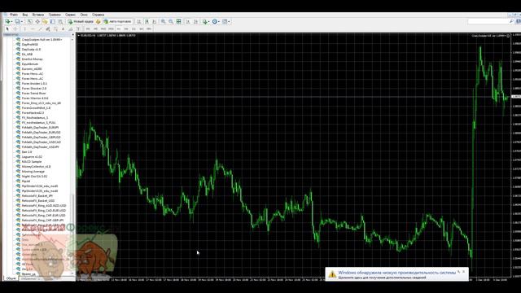Select the horizontal line tool
The width and height of the screenshot is (521, 293).
(x=33, y=29)
